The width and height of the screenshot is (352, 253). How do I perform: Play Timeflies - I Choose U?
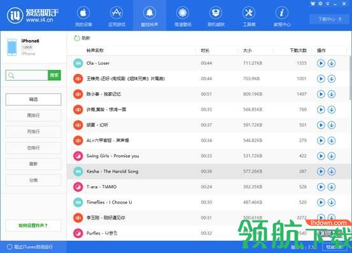pyautogui.click(x=321, y=202)
